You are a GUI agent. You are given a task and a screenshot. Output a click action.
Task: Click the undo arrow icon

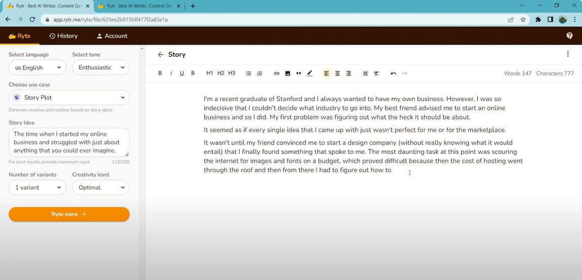point(393,73)
